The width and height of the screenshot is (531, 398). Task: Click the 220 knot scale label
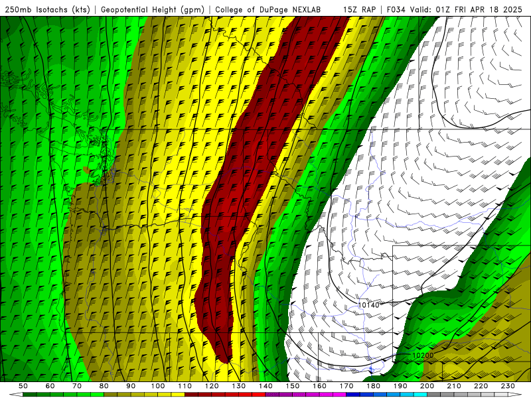[481, 386]
